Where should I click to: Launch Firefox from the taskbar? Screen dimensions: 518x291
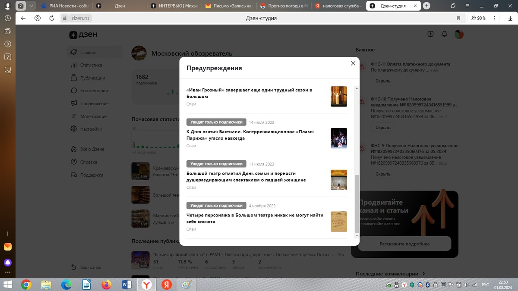coord(106,285)
